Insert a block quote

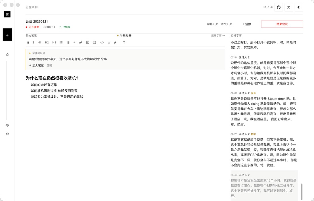pos(74,42)
